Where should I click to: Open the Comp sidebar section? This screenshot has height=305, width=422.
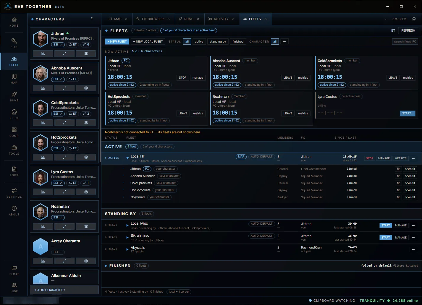tap(14, 132)
